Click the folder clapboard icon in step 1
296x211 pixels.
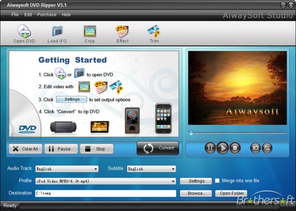(x=79, y=73)
